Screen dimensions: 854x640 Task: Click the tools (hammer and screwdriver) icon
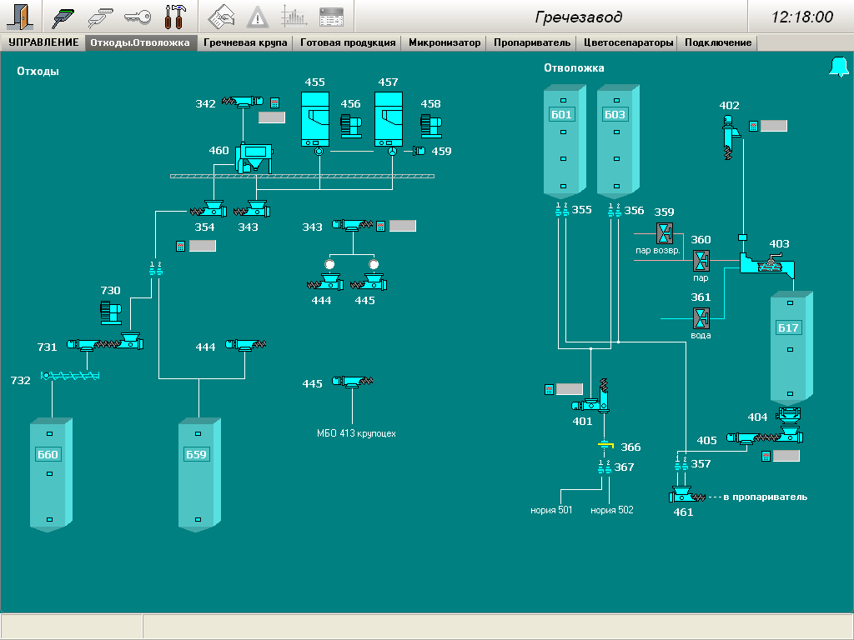175,16
